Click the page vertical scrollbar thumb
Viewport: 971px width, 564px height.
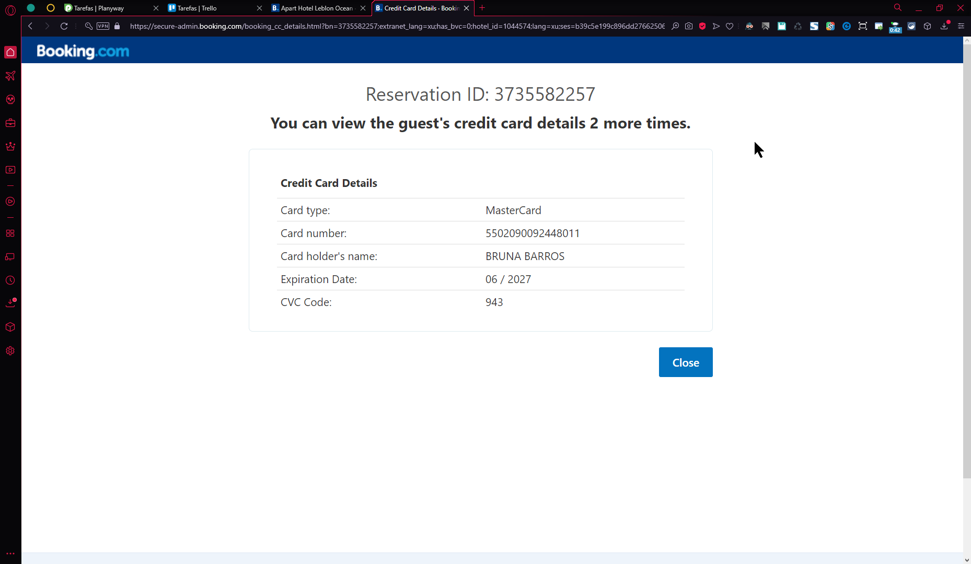(x=967, y=261)
